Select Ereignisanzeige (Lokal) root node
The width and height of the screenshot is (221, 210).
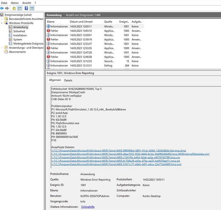coord(18,15)
